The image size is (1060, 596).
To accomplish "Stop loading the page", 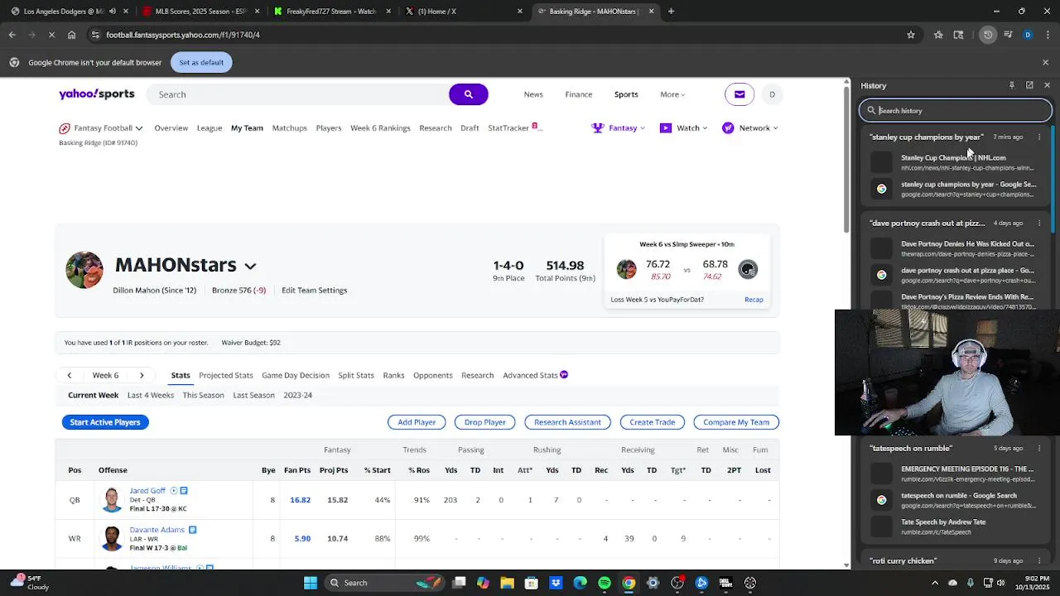I will 51,35.
